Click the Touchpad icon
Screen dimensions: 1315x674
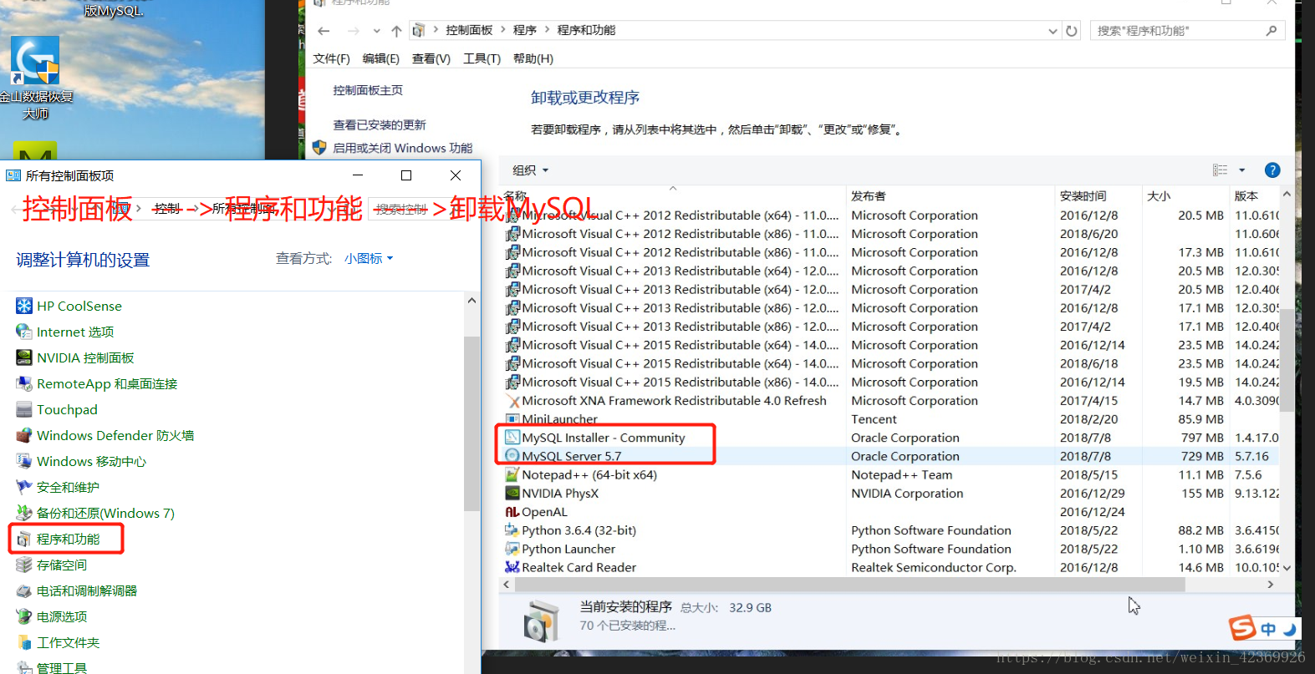[24, 409]
